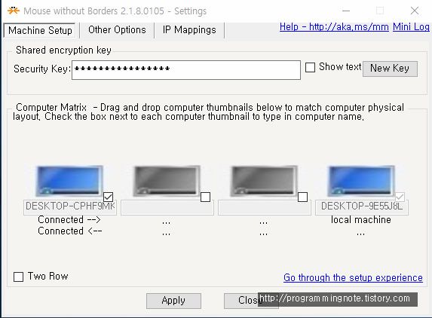Image resolution: width=432 pixels, height=318 pixels.
Task: Switch to the Machine Setup tab
Action: point(40,30)
